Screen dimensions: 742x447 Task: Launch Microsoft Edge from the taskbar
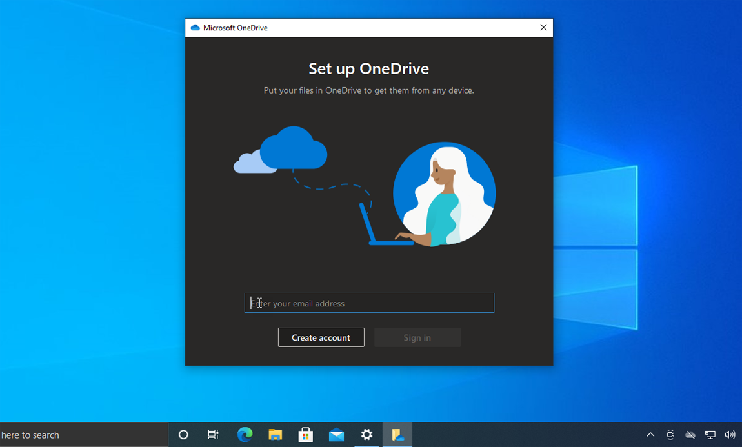[245, 434]
